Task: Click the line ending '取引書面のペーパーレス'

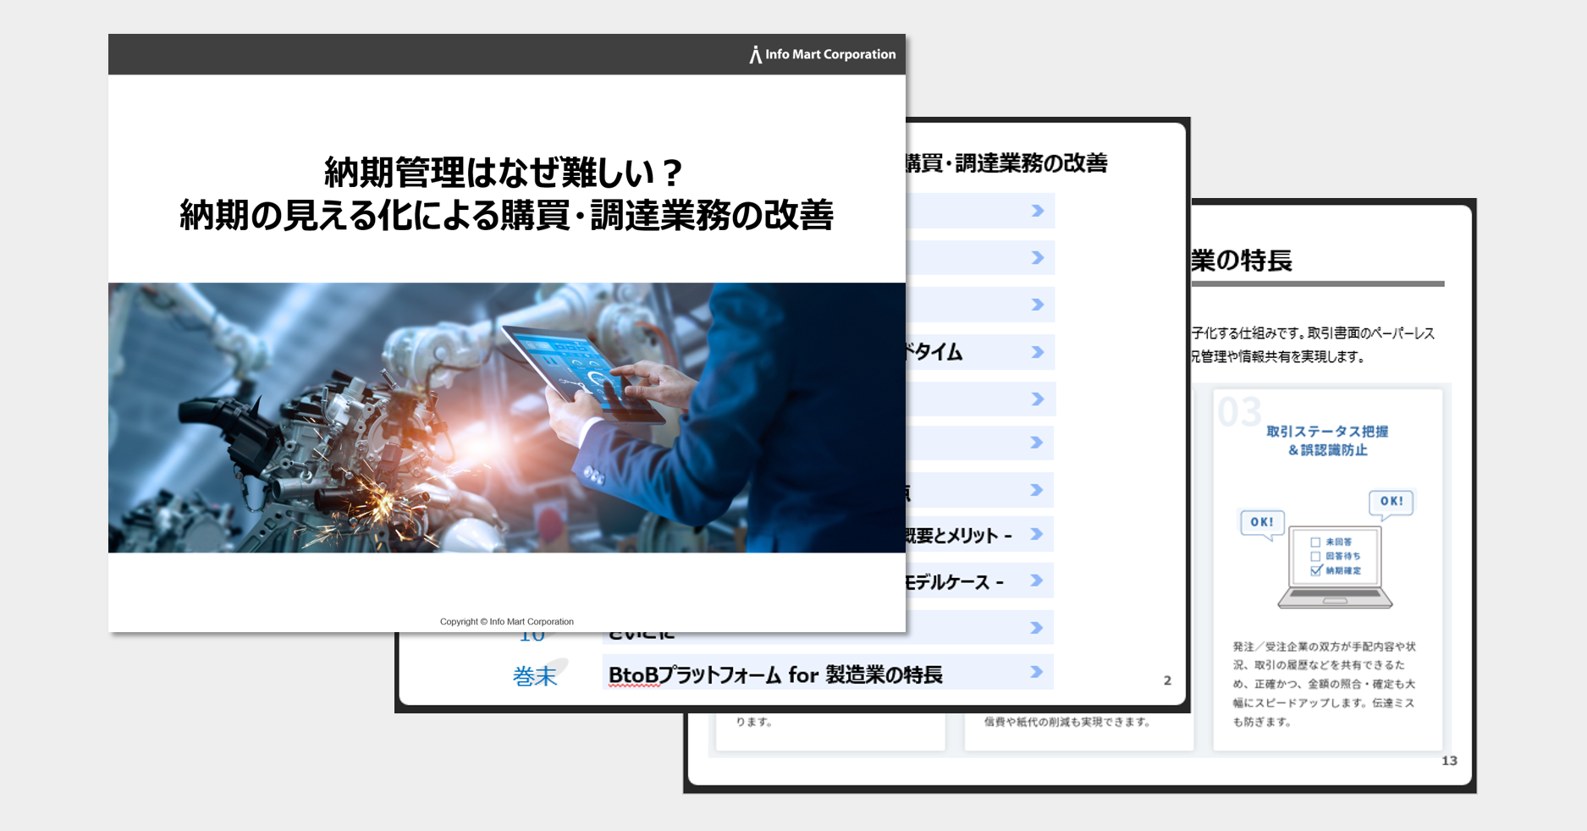Action: 1313,333
